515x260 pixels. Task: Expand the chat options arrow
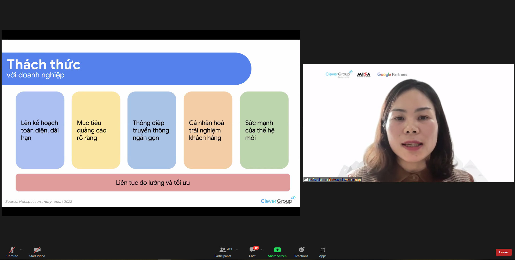261,250
